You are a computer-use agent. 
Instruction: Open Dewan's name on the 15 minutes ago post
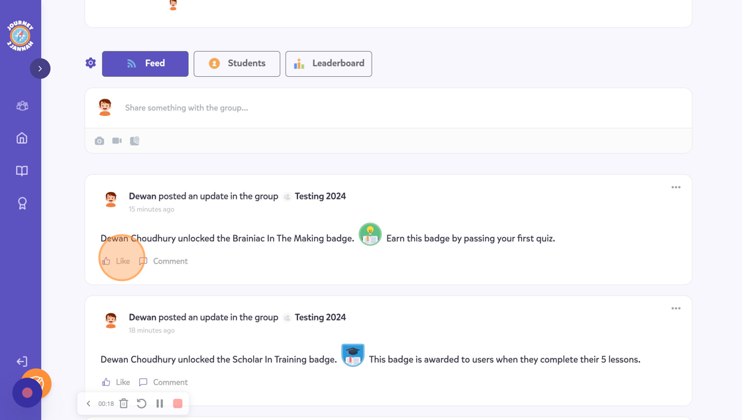coord(142,196)
